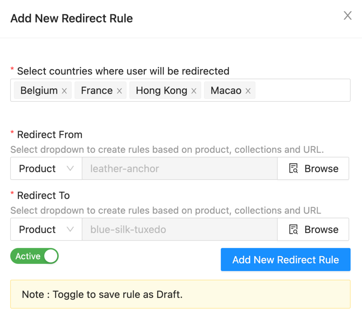The height and width of the screenshot is (322, 362).
Task: Remove the France country tag
Action: [x=119, y=91]
